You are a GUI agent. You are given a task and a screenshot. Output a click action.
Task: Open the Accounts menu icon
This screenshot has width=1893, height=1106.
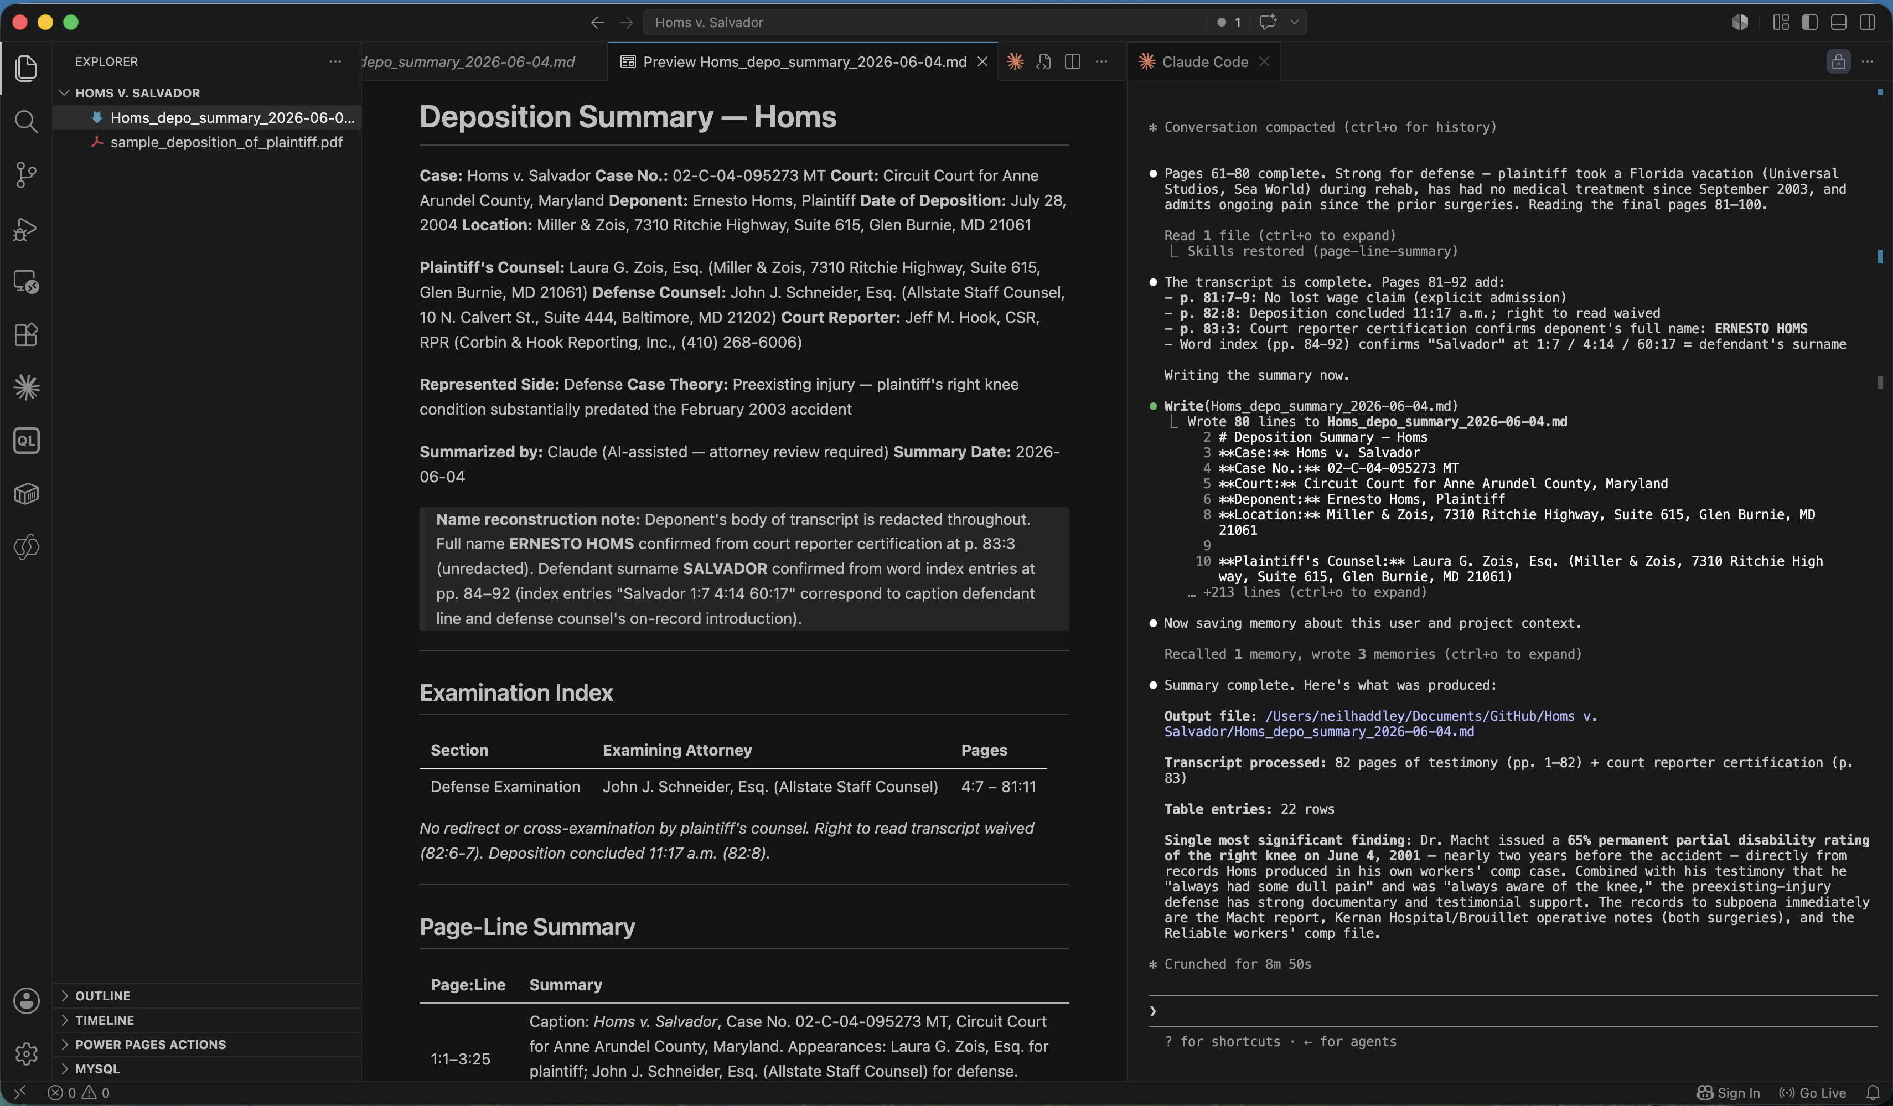(x=27, y=1001)
